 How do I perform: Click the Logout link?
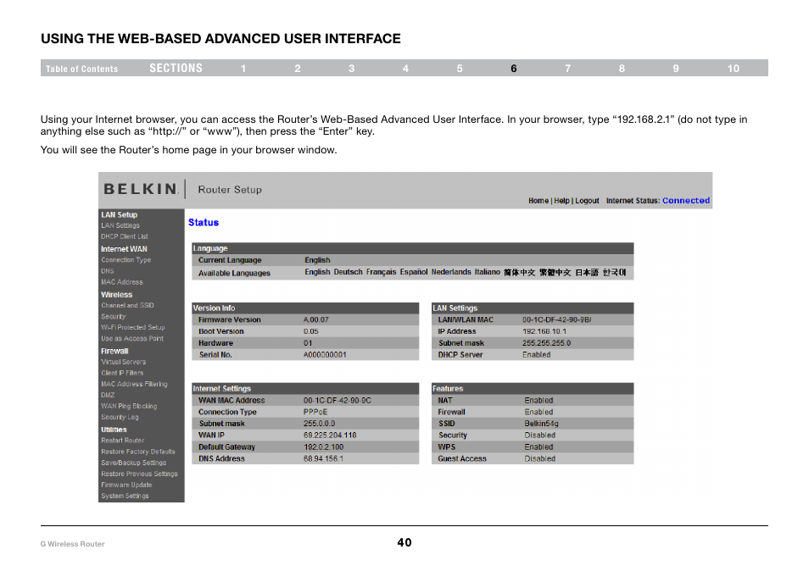587,201
